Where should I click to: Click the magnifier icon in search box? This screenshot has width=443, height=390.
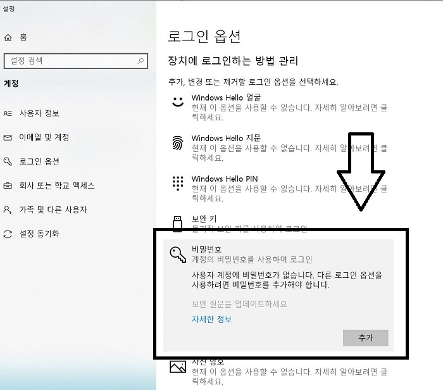pos(140,61)
